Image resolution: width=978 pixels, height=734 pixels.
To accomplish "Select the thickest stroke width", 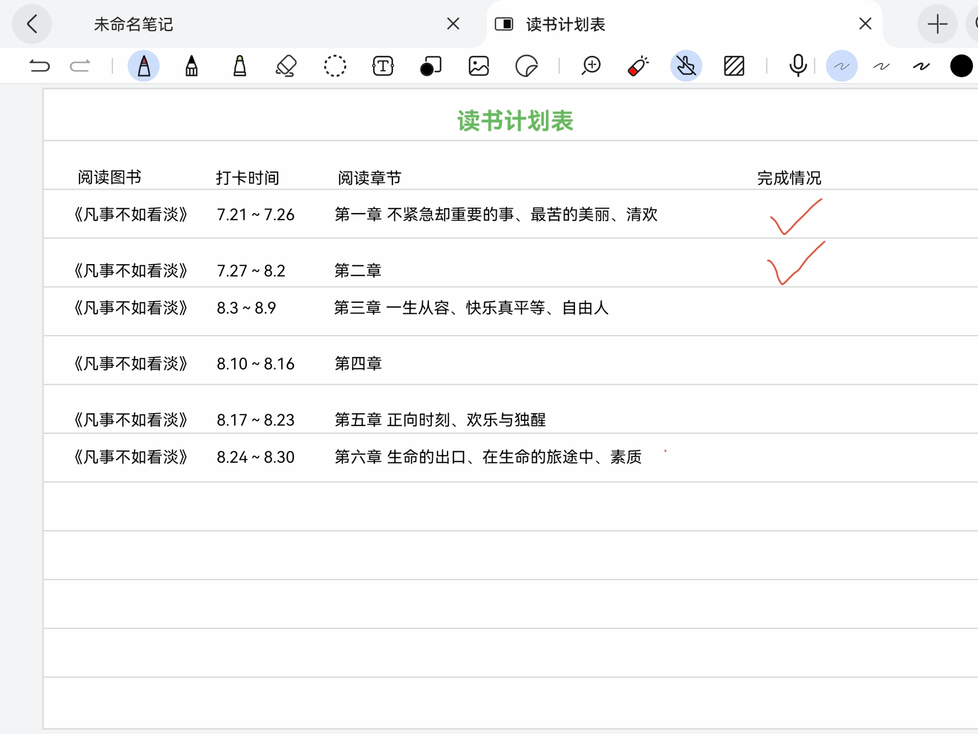I will click(x=922, y=66).
